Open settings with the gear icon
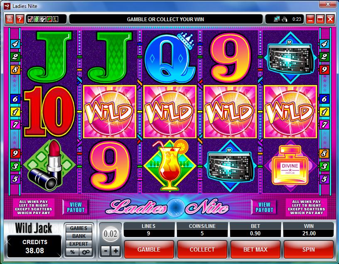The width and height of the screenshot is (339, 264). click(x=86, y=252)
